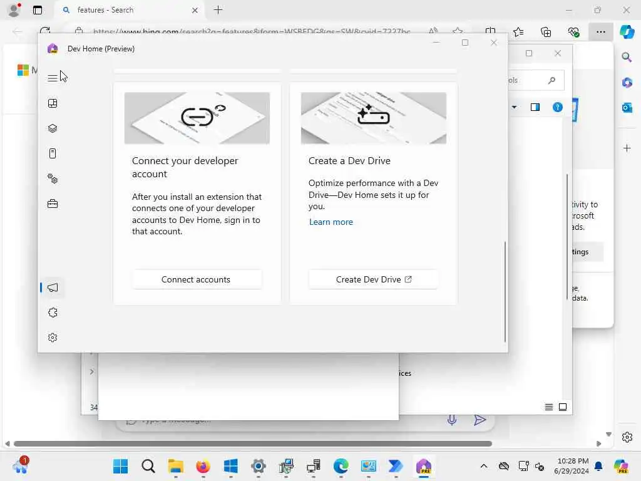641x481 pixels.
Task: Show hidden system tray icons
Action: (484, 466)
